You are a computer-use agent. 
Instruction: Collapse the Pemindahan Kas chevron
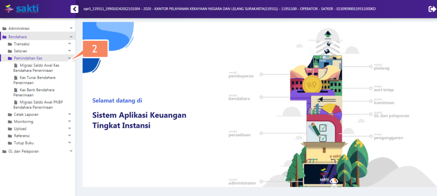69,58
